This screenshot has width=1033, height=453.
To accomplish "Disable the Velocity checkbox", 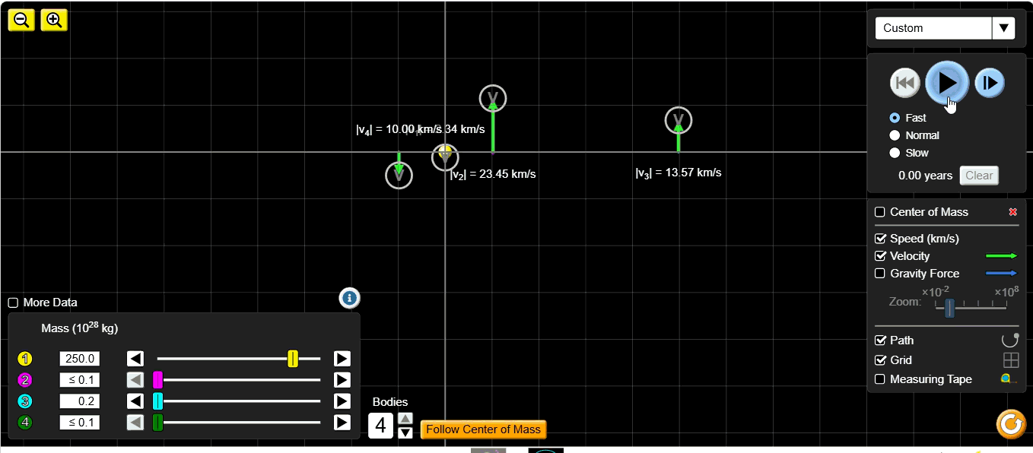I will point(880,256).
